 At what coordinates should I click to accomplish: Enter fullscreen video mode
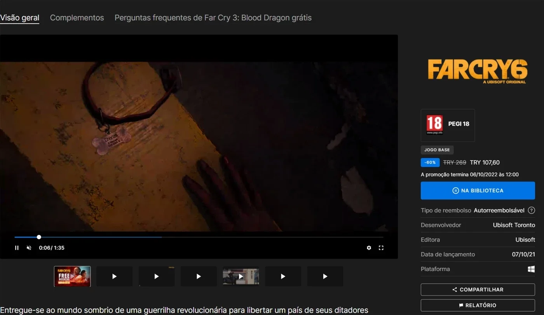point(381,248)
